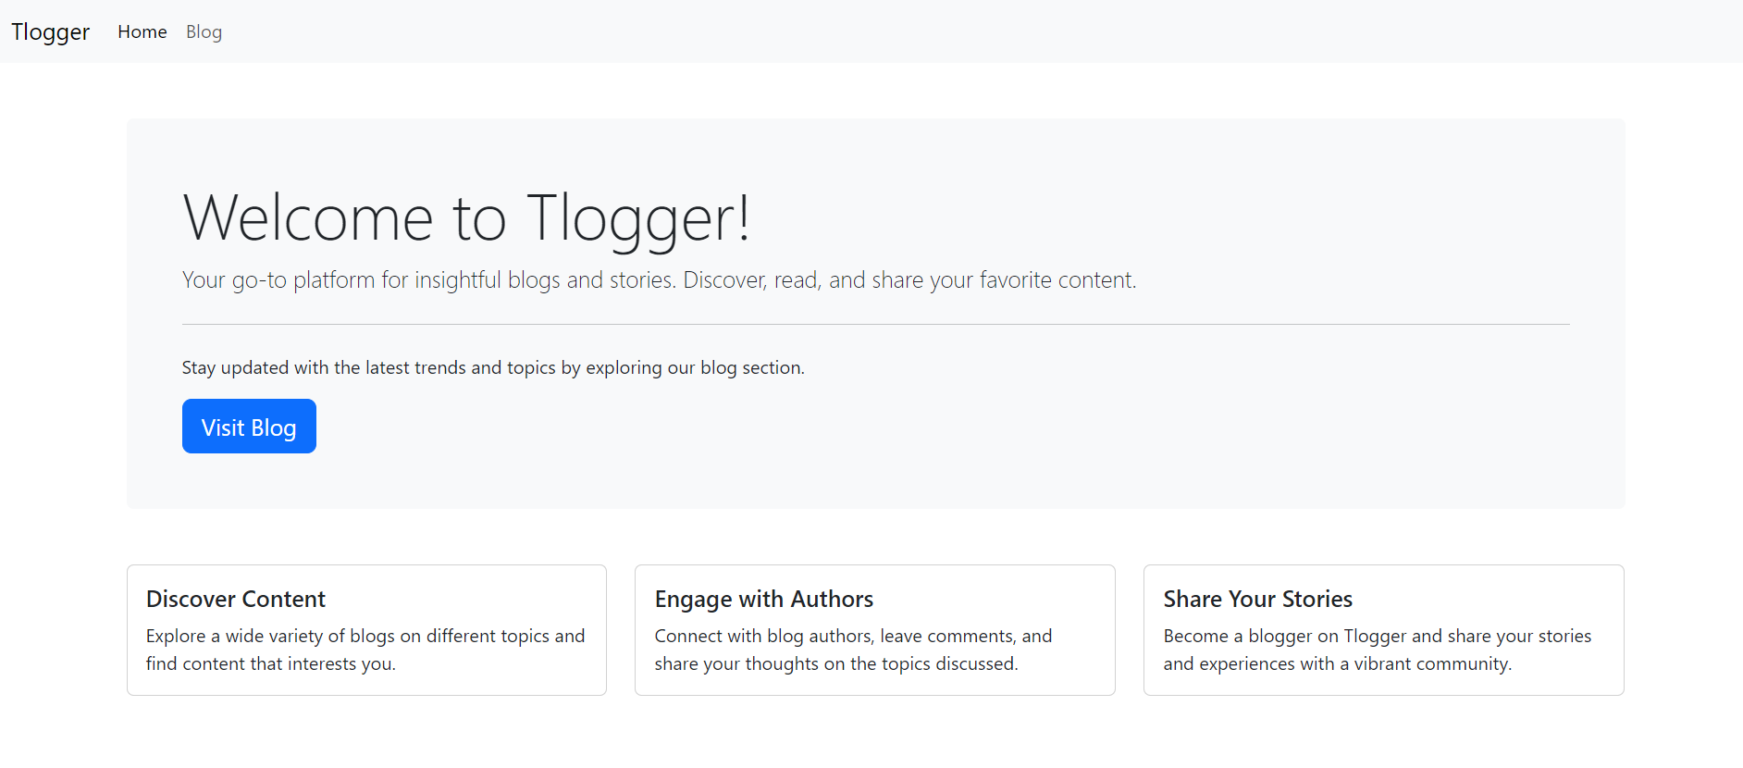Select the Share Your Stories card title

pyautogui.click(x=1257, y=600)
